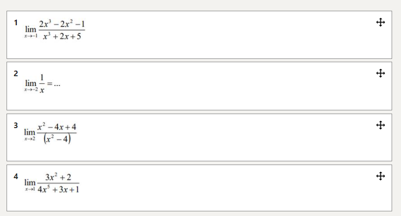Select the 4x⁵ + 3x + 1 denominator
This screenshot has width=401, height=216.
(58, 190)
